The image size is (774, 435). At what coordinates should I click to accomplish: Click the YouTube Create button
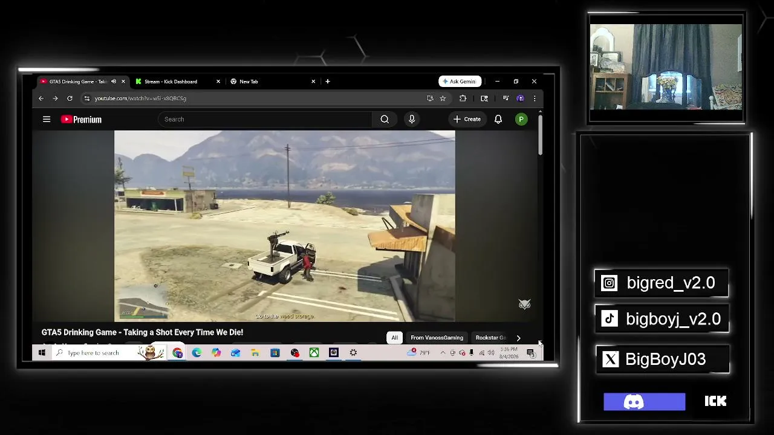(x=467, y=120)
